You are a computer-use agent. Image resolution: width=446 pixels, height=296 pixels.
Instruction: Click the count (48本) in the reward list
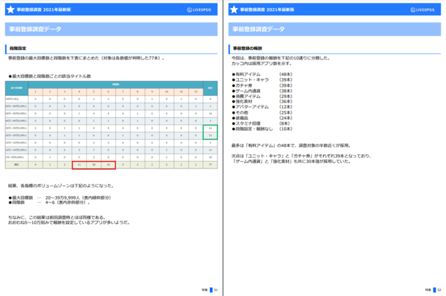click(285, 75)
